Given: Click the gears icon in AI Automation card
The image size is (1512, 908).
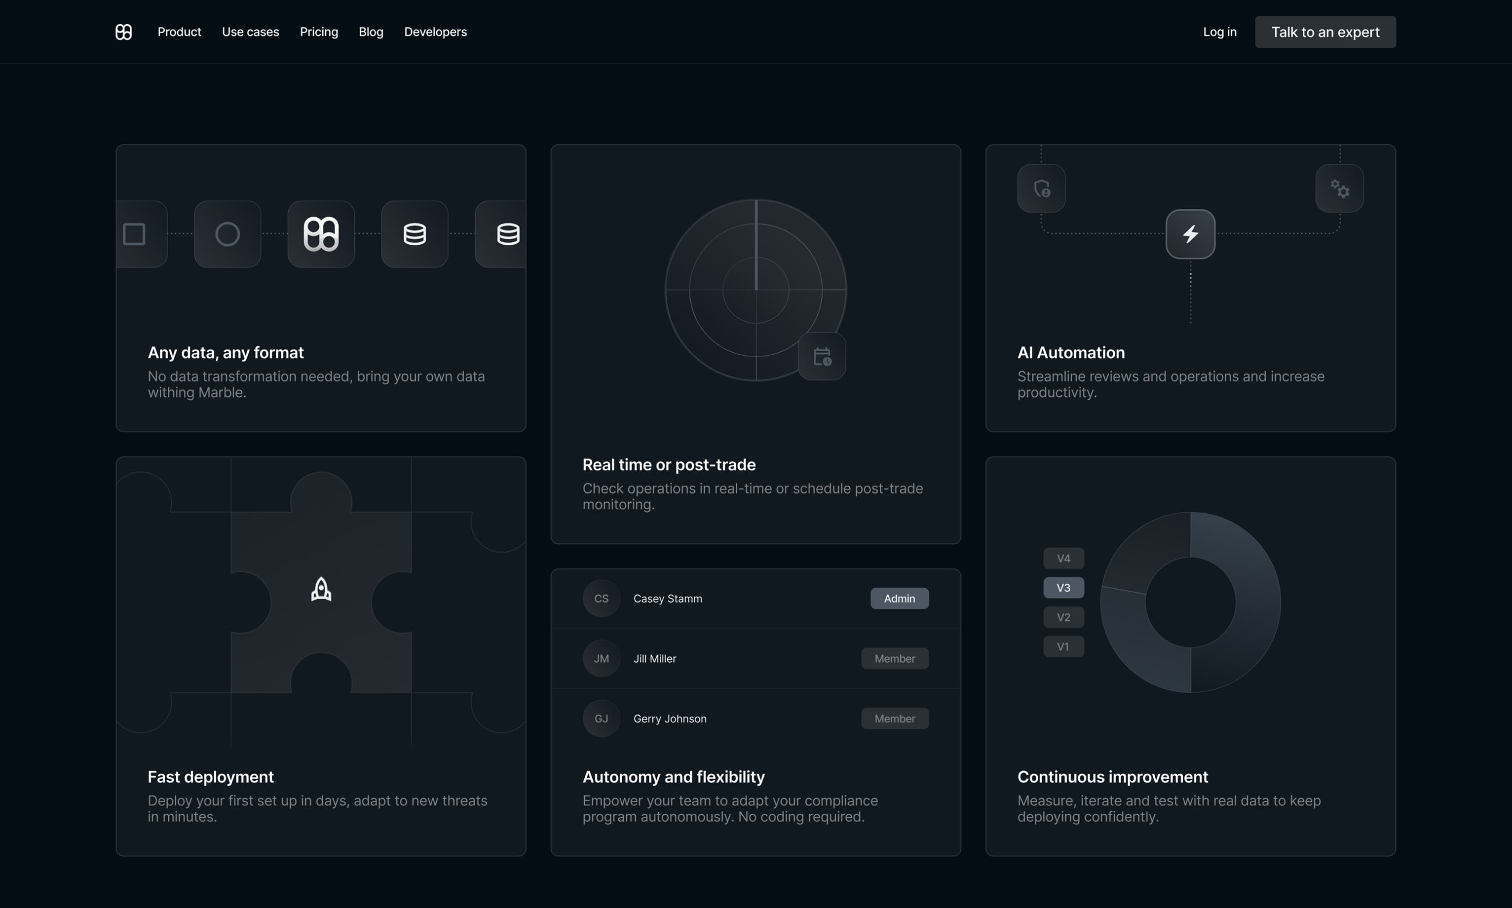Looking at the screenshot, I should [x=1339, y=189].
